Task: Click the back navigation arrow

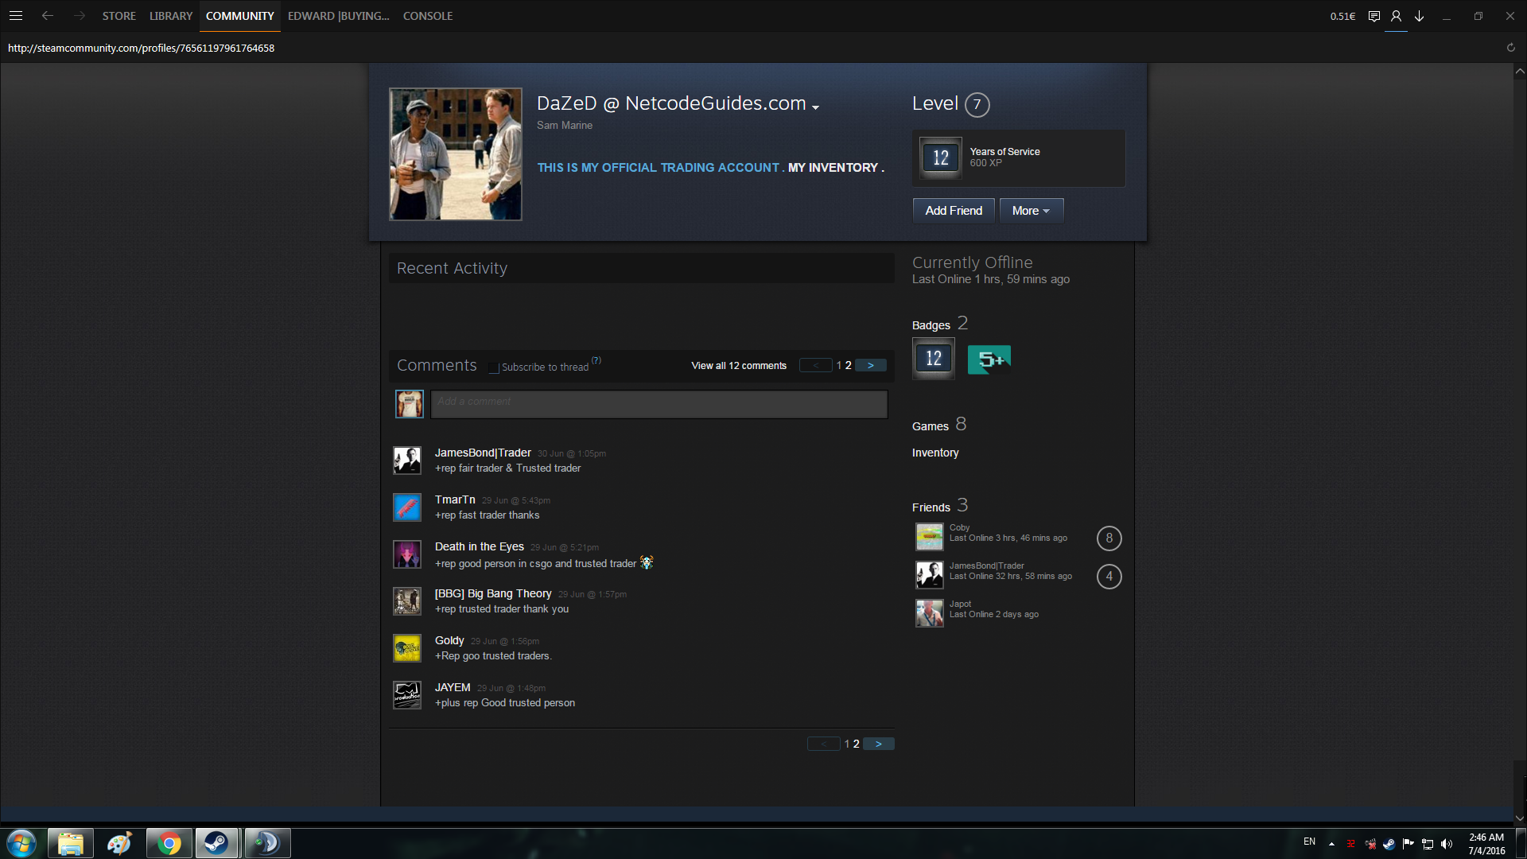Action: (x=48, y=16)
